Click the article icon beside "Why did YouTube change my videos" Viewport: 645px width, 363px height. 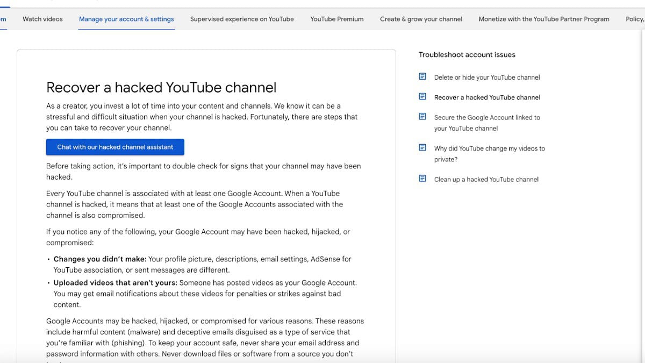(x=422, y=147)
